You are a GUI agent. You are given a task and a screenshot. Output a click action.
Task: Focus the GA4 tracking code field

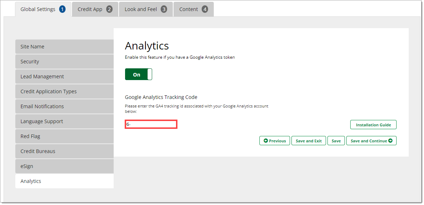151,125
